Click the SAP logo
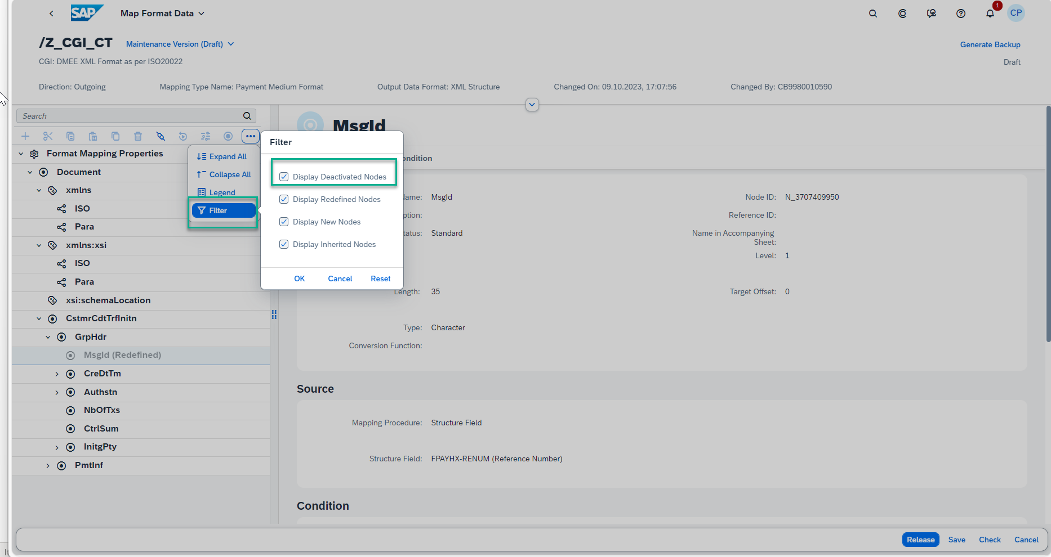The height and width of the screenshot is (557, 1051). tap(87, 13)
